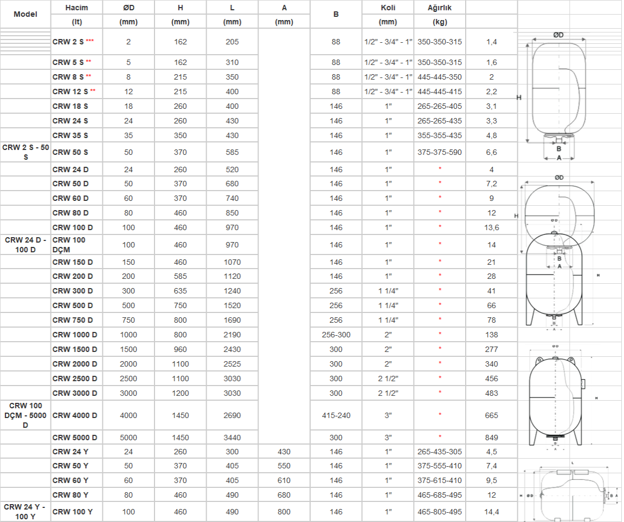The height and width of the screenshot is (522, 624).
Task: Click model name "CRW 24 S"
Action: (x=70, y=121)
